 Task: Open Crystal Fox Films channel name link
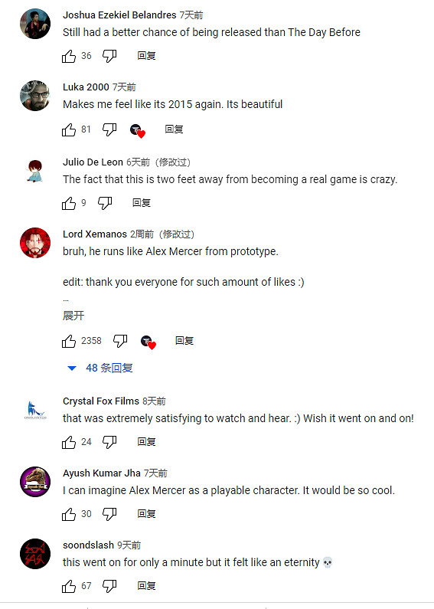point(101,401)
